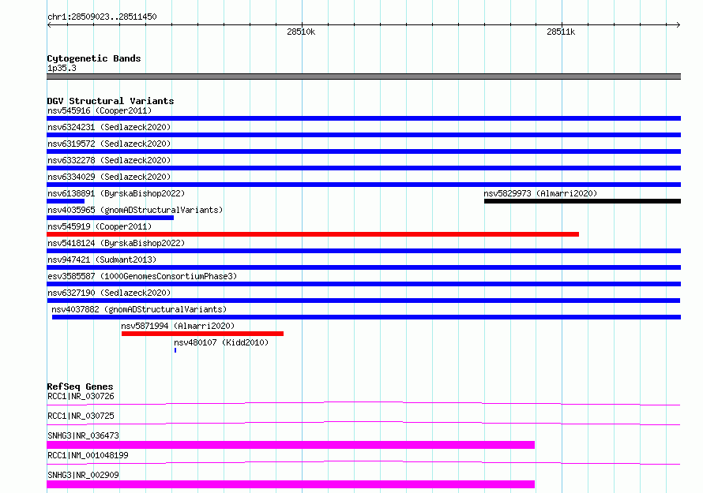Select variant label nsv5829973 (Almarri2020)

tap(540, 193)
